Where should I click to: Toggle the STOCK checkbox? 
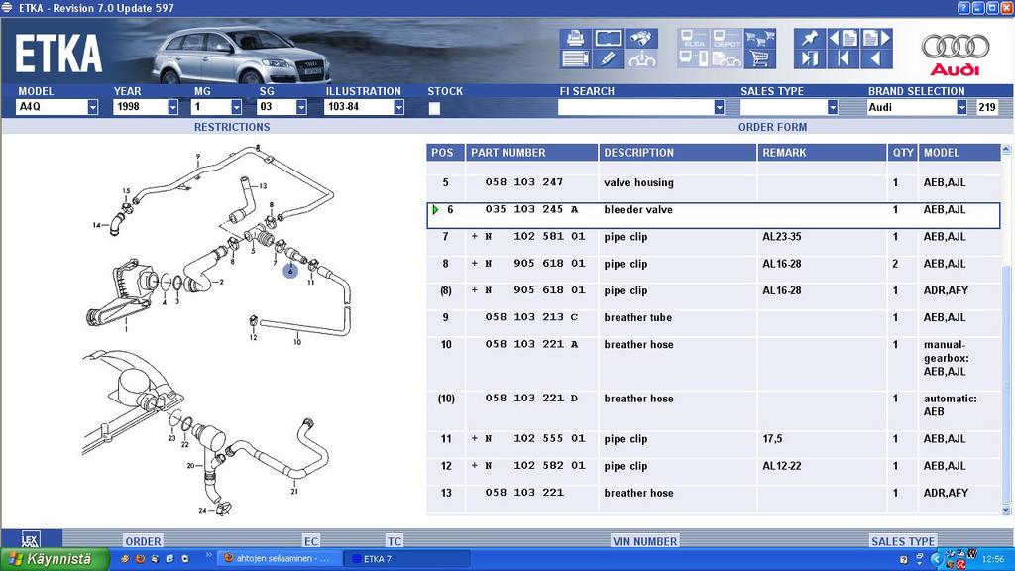[x=434, y=108]
